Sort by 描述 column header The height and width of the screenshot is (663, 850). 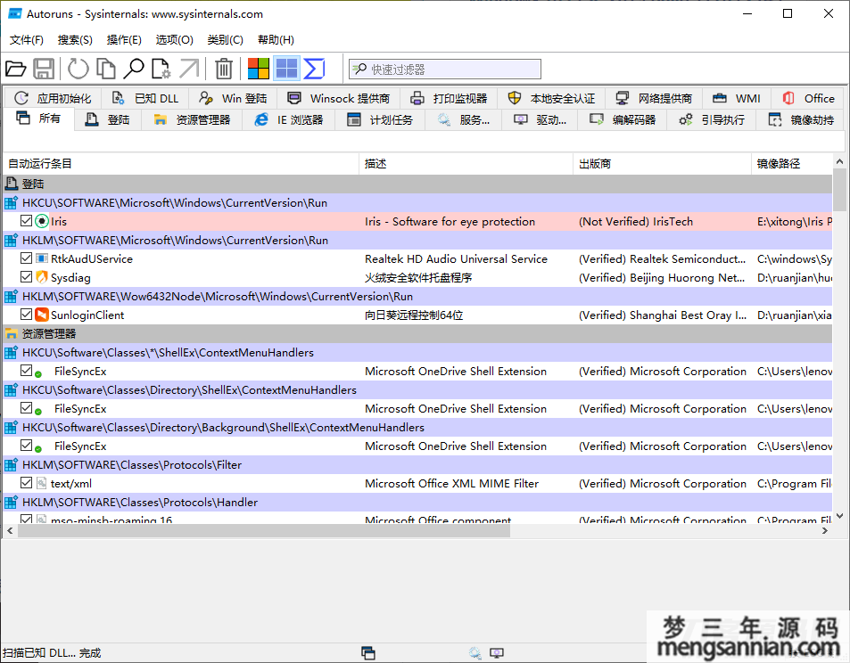point(466,164)
